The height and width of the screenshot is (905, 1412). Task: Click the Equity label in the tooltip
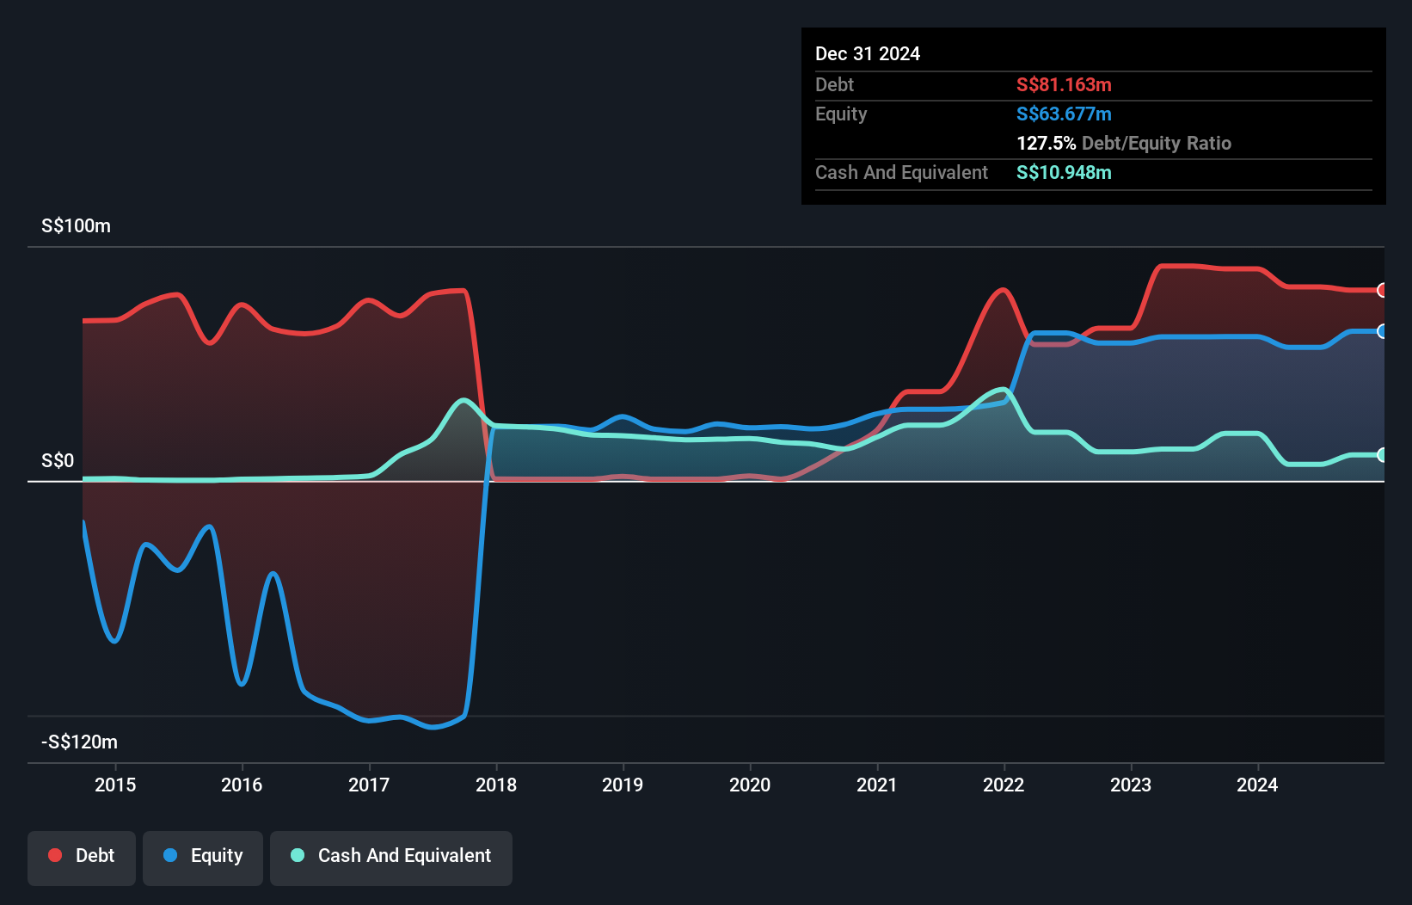click(x=841, y=114)
